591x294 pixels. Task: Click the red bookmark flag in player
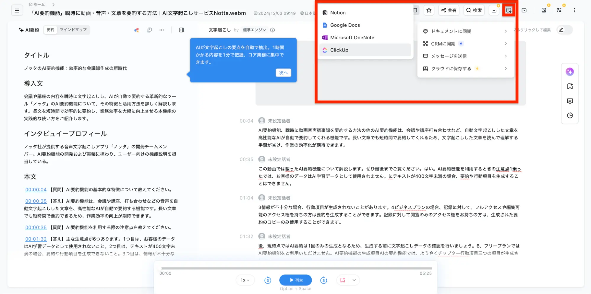coord(342,280)
